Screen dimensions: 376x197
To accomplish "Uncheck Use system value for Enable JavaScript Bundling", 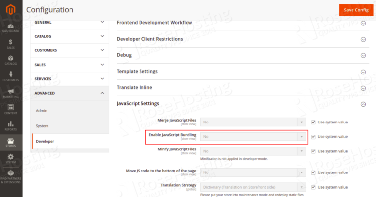I will pos(313,137).
